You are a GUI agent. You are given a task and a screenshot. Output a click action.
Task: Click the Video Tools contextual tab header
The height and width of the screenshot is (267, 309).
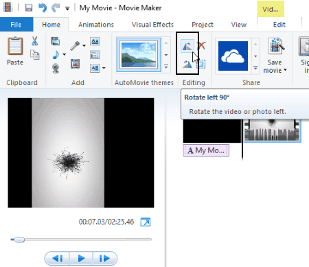271,9
